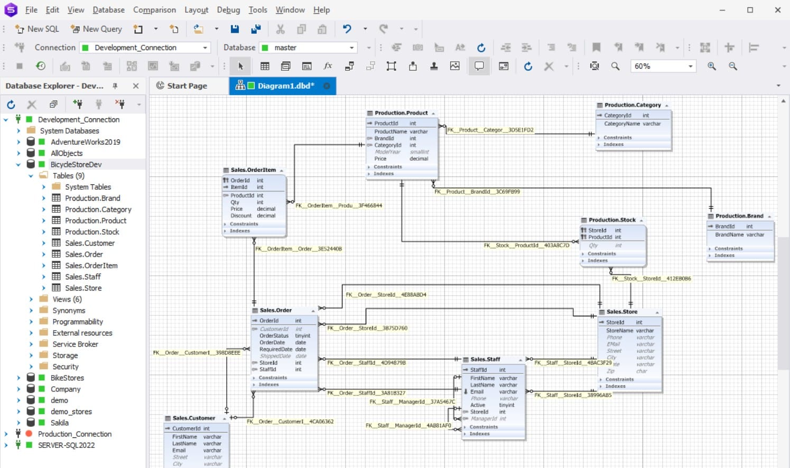The image size is (790, 468).
Task: Select the BikeStores database in tree
Action: (x=67, y=378)
